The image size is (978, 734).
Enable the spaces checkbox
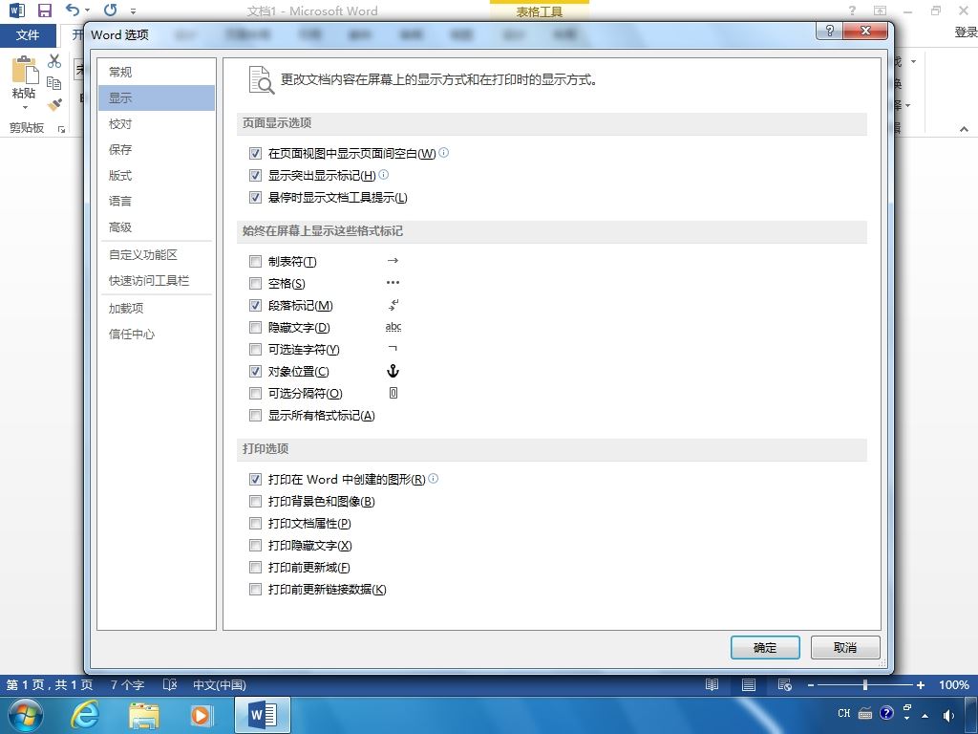[255, 283]
